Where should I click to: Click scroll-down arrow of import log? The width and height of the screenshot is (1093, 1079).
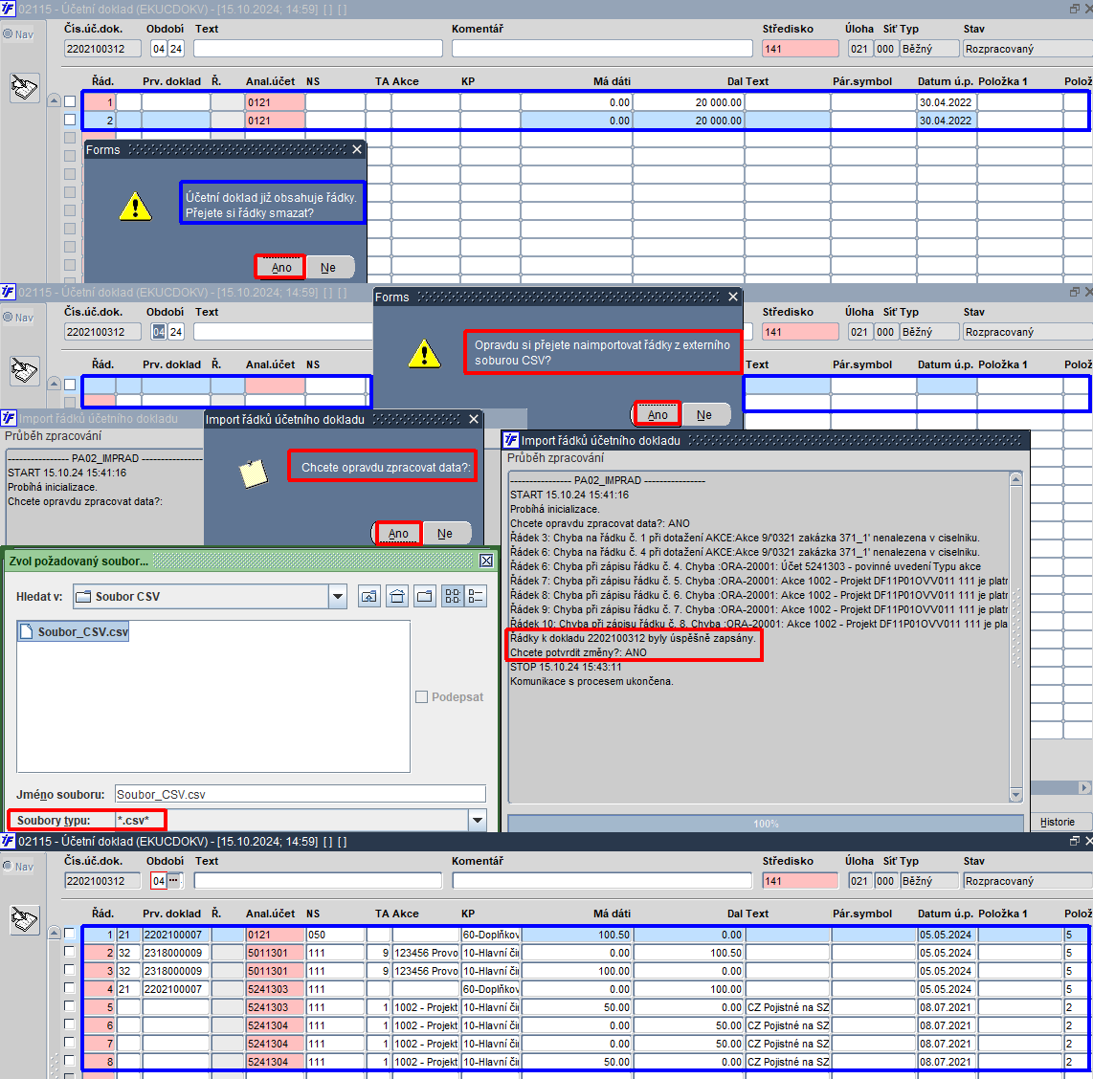tap(1015, 795)
